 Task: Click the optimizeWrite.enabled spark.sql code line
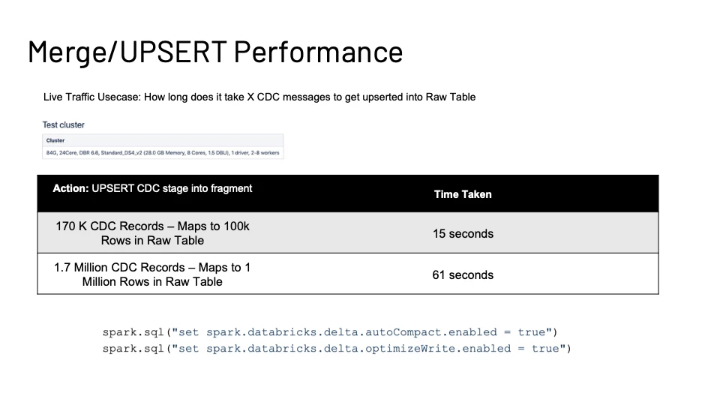(337, 349)
